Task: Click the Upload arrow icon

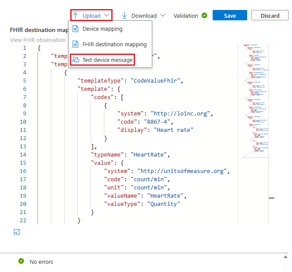Action: pos(75,16)
